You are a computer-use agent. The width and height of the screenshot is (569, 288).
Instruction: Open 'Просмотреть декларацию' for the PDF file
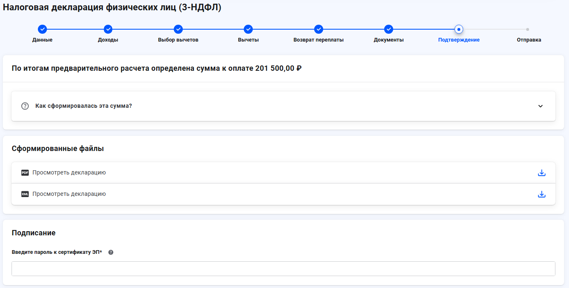pyautogui.click(x=68, y=172)
